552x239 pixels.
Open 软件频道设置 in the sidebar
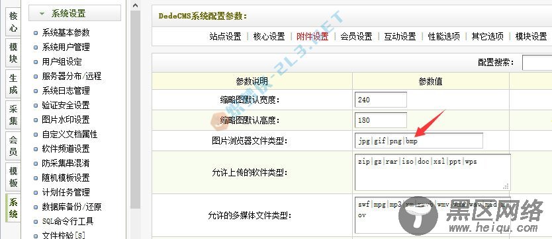66,149
